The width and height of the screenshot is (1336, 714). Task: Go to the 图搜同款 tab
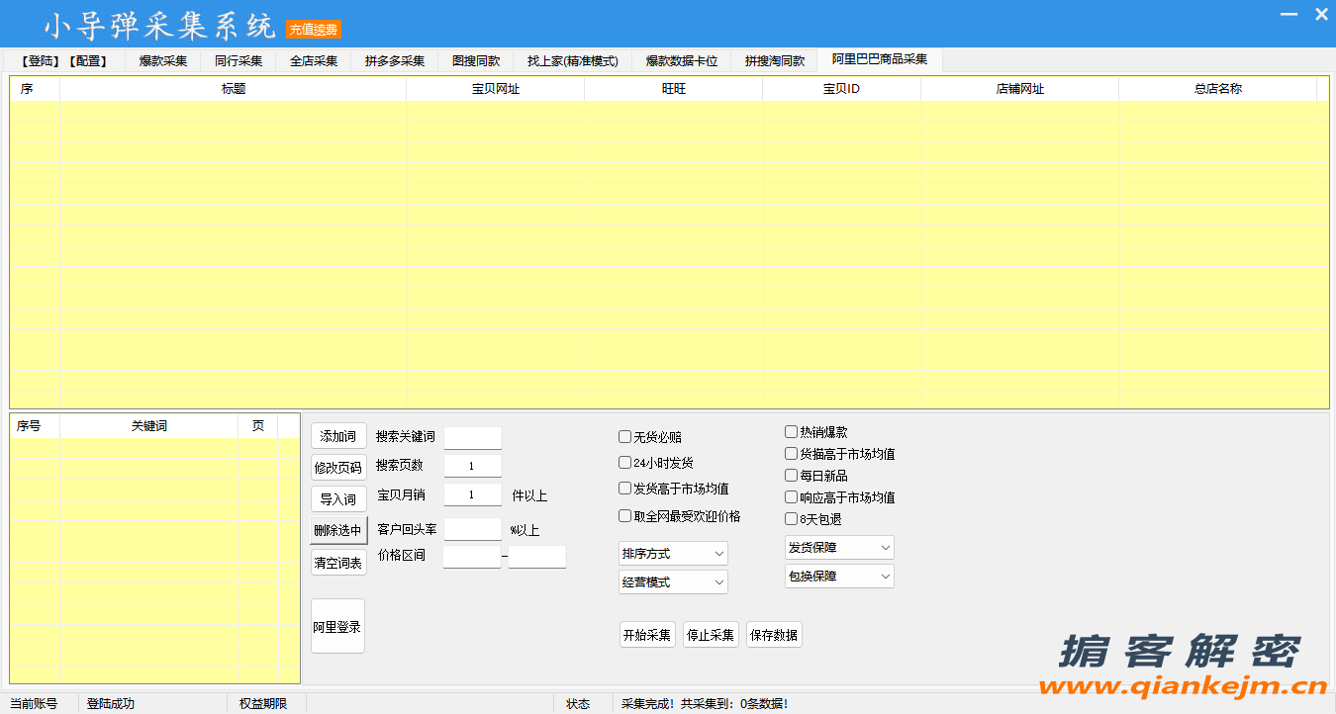tap(476, 61)
